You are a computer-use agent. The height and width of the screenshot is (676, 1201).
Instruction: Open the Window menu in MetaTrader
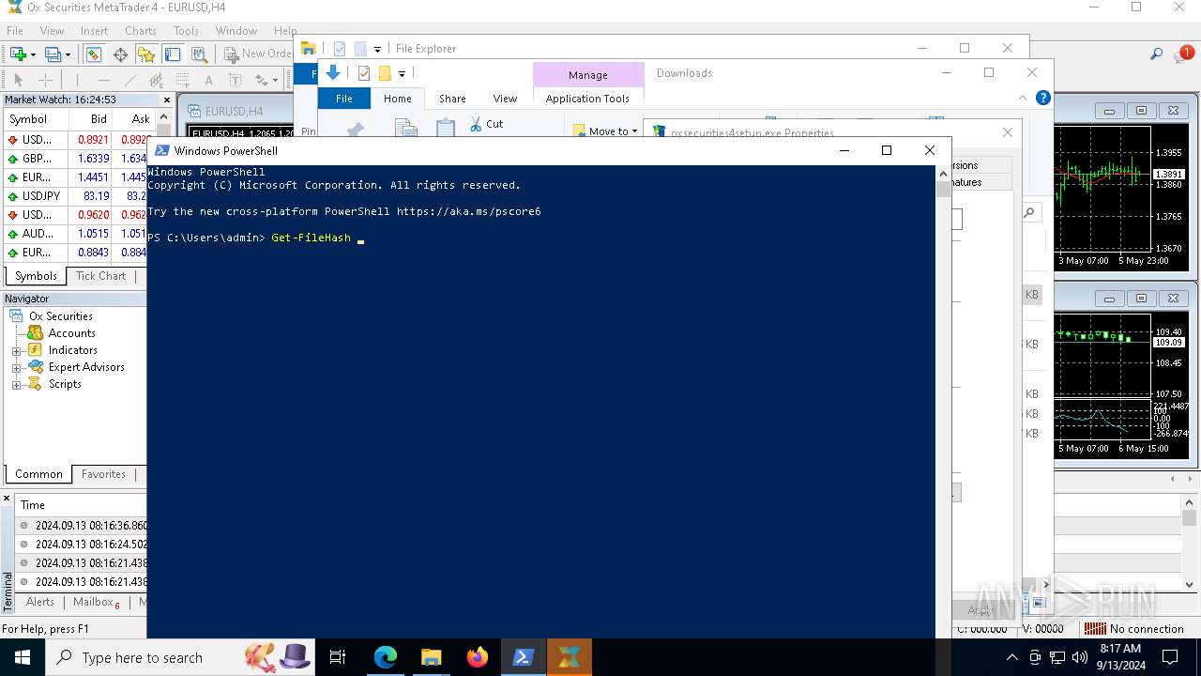(236, 31)
